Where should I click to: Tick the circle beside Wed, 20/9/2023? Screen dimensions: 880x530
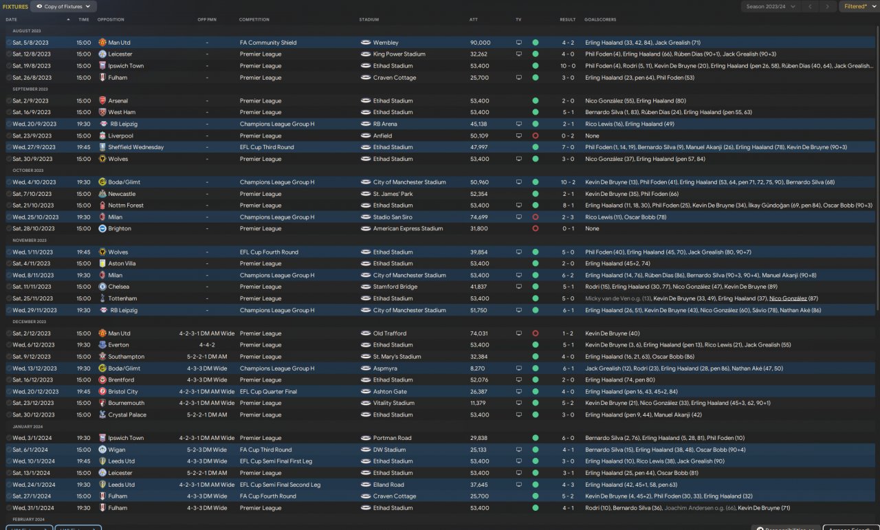point(9,124)
